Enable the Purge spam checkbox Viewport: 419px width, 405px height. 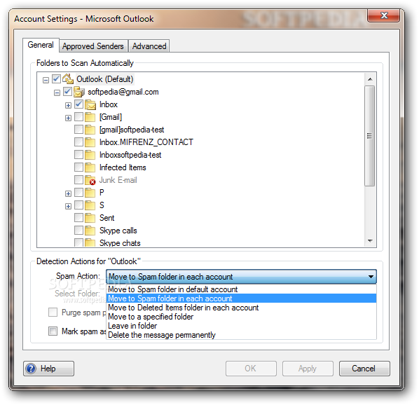tap(53, 312)
